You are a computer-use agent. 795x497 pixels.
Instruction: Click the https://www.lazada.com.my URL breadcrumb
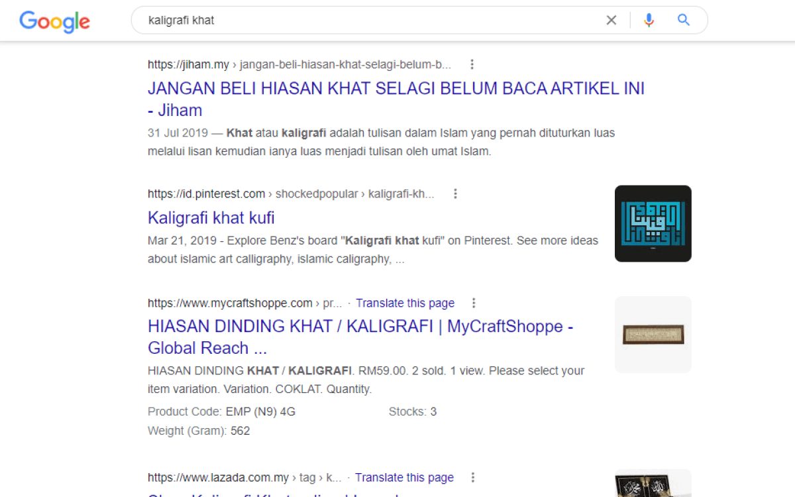[x=245, y=477]
